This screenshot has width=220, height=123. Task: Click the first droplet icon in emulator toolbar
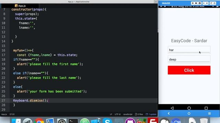pos(192,3)
